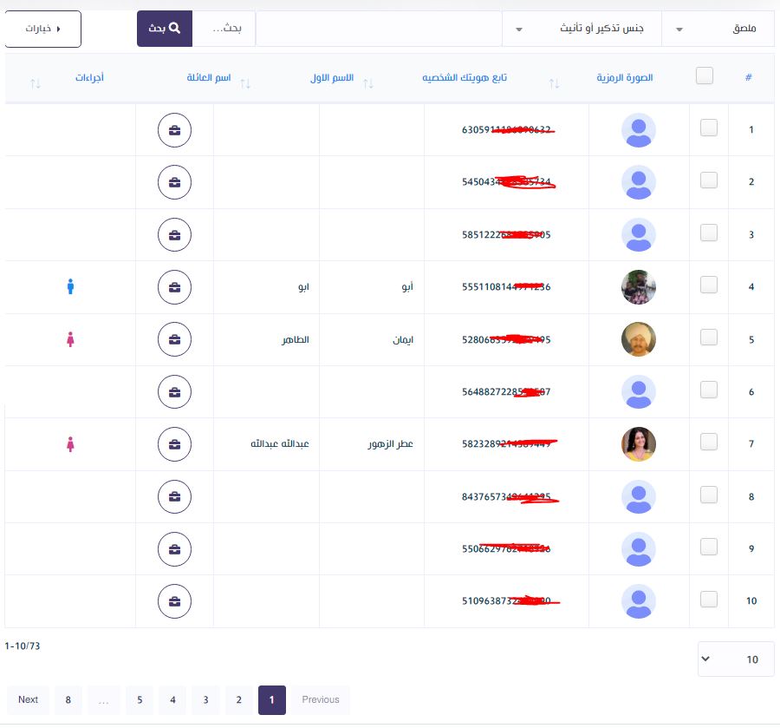Click the briefcase icon in row 1
780x728 pixels.
click(174, 130)
